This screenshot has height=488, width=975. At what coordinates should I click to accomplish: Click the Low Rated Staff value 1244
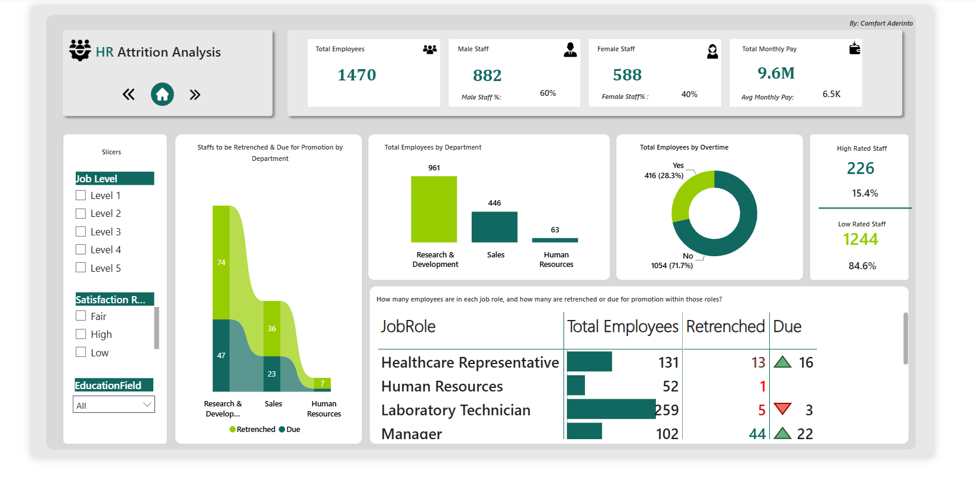click(861, 240)
